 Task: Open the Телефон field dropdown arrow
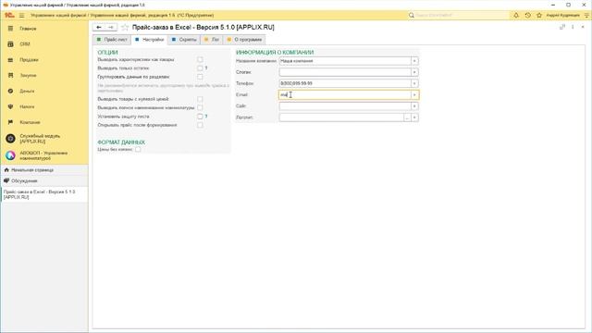(414, 83)
